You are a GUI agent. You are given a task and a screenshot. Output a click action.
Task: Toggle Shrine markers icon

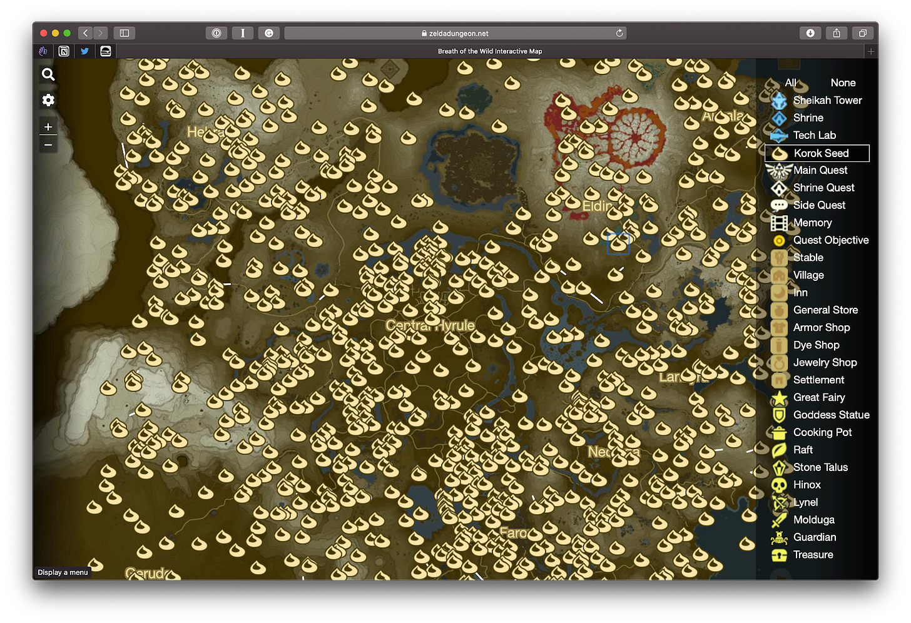click(x=779, y=118)
